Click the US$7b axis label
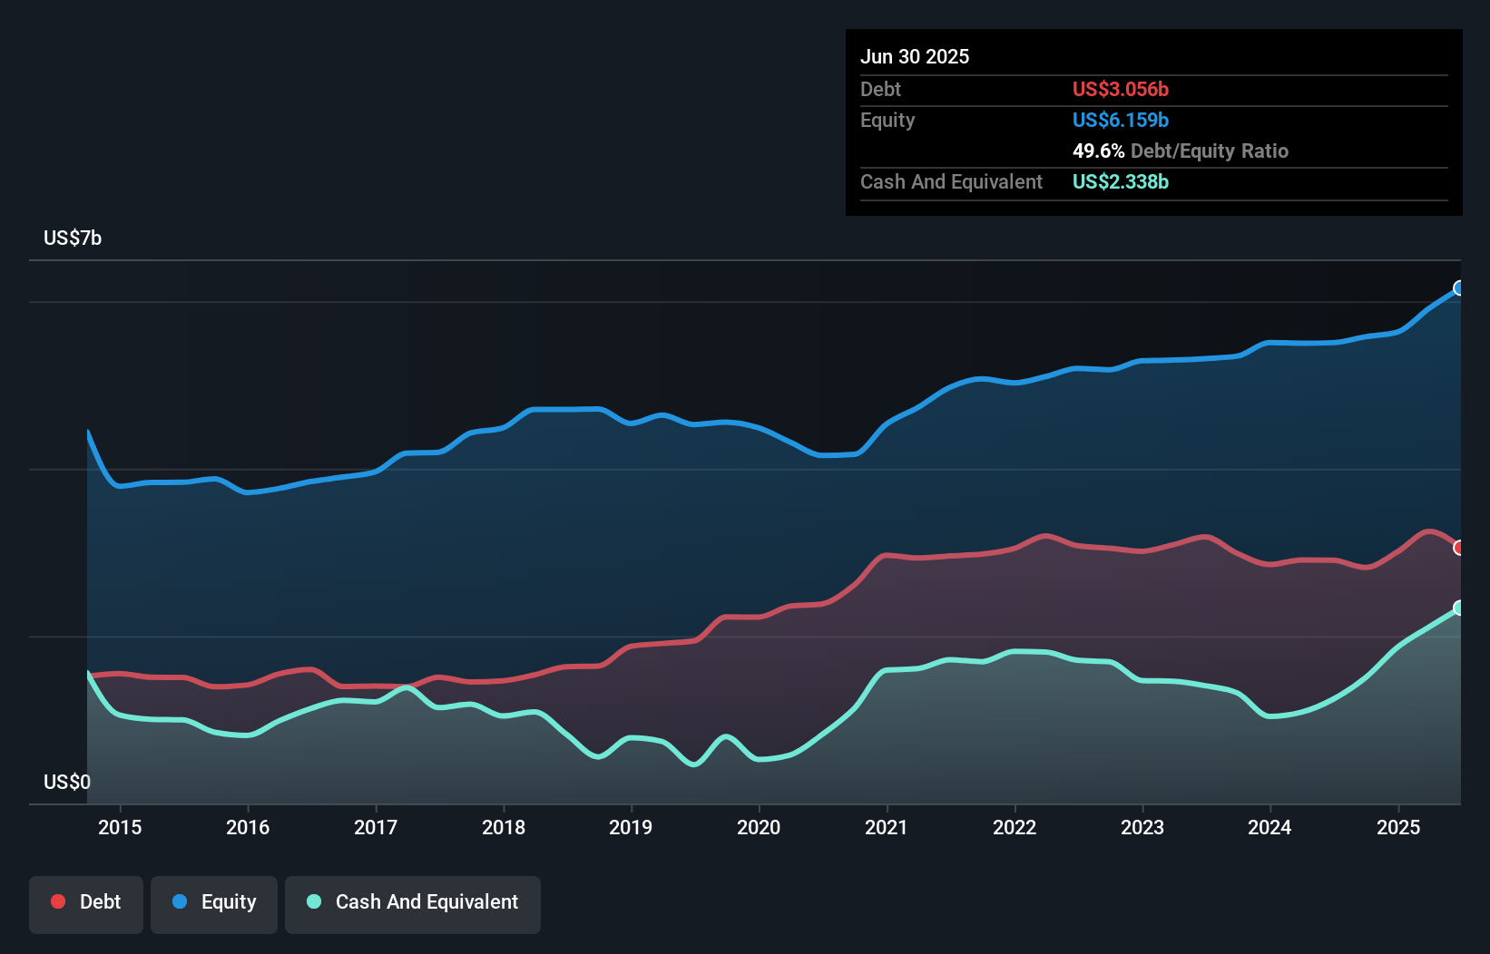Viewport: 1490px width, 954px height. [x=73, y=238]
